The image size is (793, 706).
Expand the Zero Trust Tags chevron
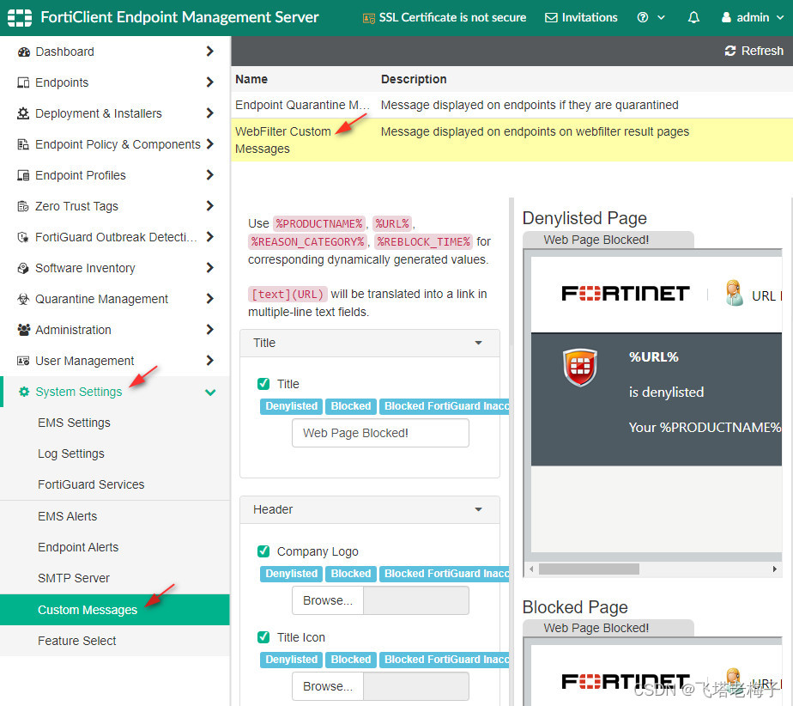pos(210,205)
